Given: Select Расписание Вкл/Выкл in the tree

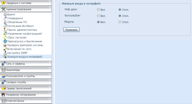Looking at the screenshot, I should click(x=20, y=26).
